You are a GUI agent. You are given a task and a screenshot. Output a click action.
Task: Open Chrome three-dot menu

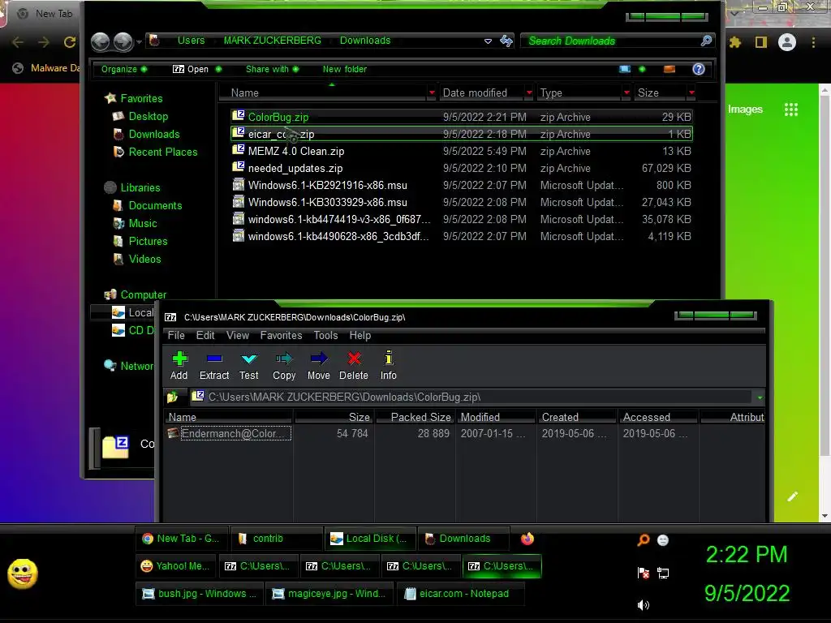coord(813,42)
